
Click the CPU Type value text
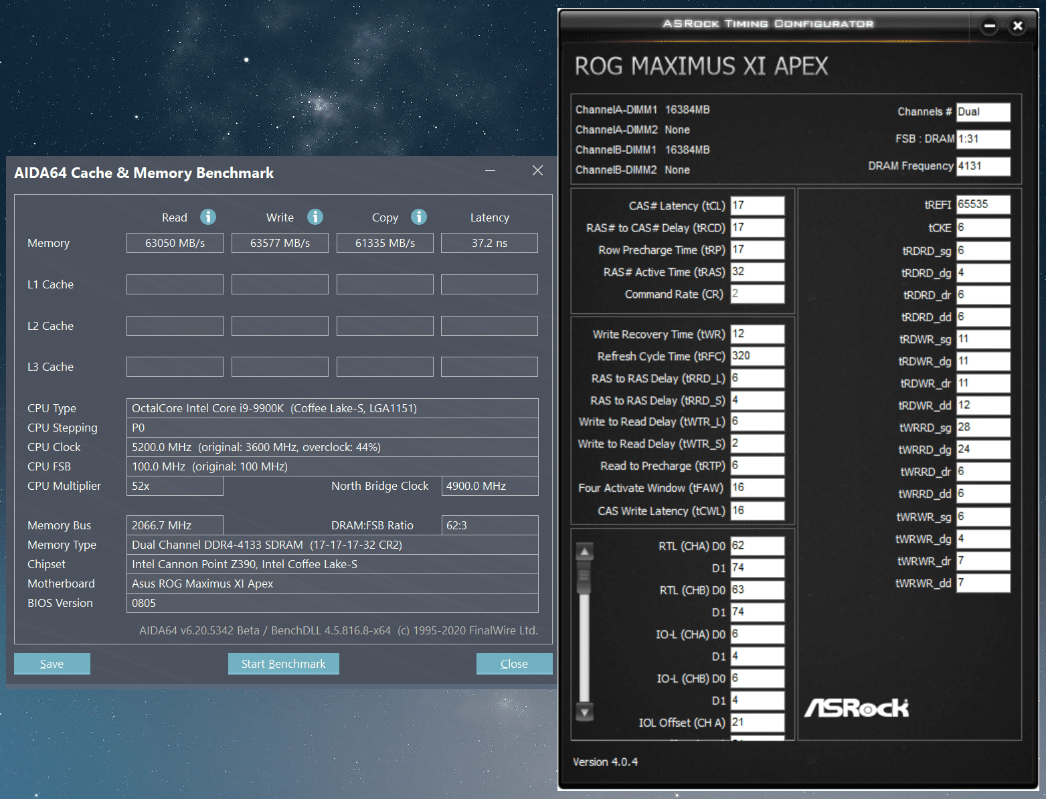[x=274, y=408]
